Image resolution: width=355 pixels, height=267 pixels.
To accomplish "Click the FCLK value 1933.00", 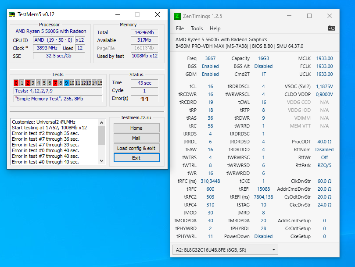I will point(324,66).
